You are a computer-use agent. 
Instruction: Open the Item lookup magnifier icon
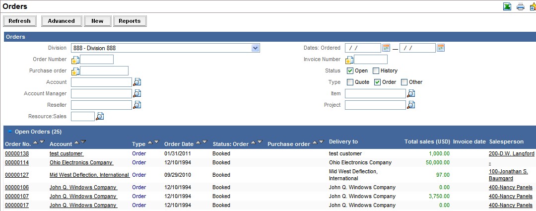tap(411, 93)
